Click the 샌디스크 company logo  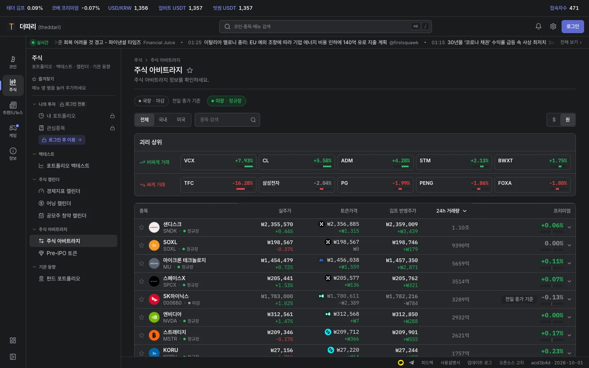pos(154,227)
